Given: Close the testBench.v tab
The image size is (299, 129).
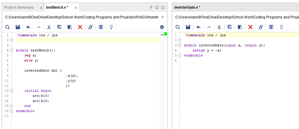Looking at the screenshot, I should pos(76,7).
